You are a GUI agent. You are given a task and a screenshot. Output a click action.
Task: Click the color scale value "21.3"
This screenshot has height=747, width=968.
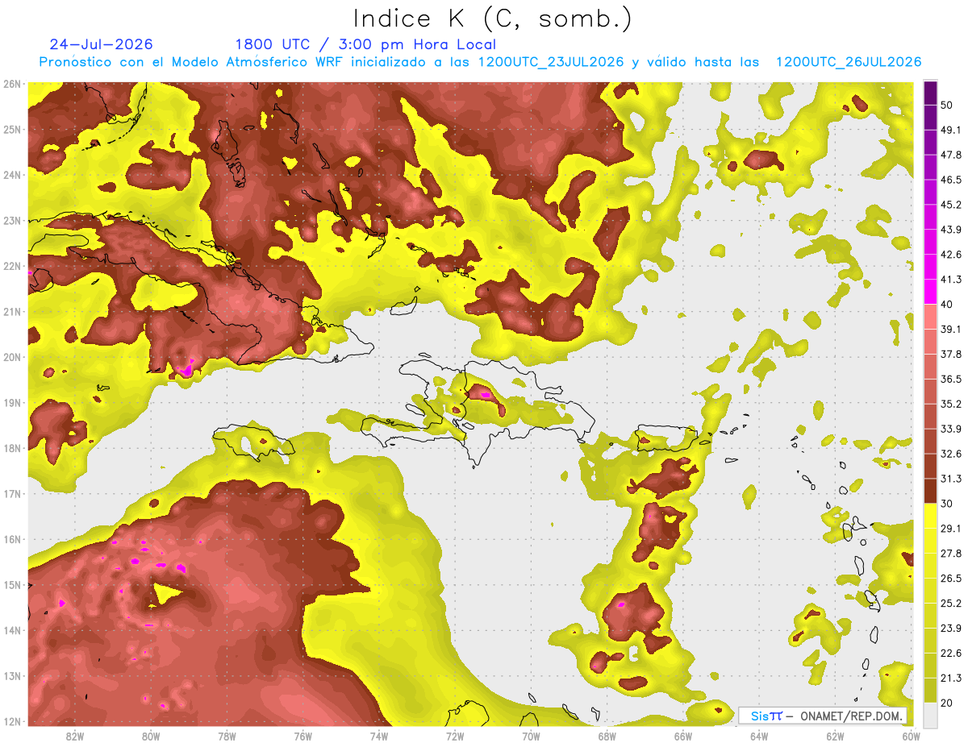click(951, 678)
